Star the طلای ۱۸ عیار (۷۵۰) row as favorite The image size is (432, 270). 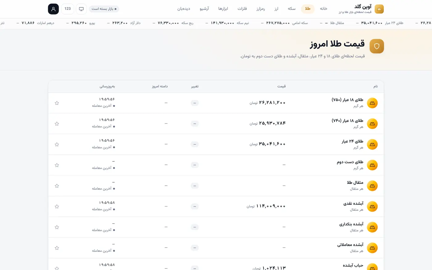click(x=57, y=103)
